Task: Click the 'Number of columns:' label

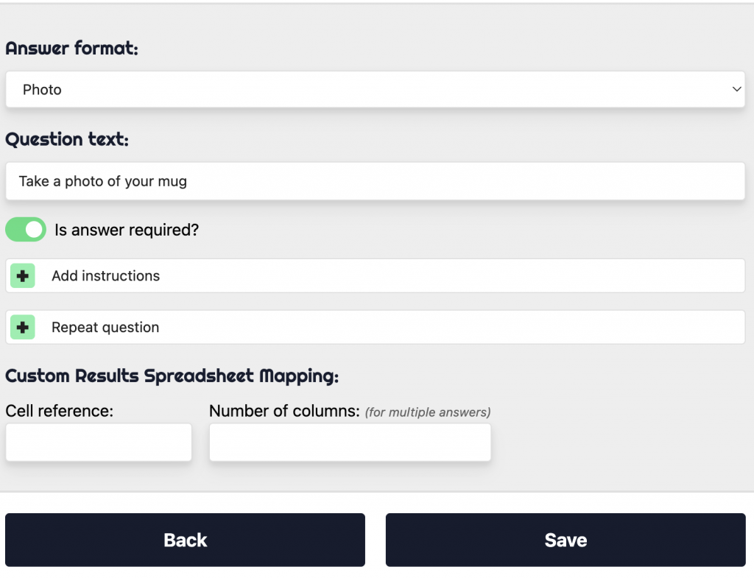Action: coord(284,411)
